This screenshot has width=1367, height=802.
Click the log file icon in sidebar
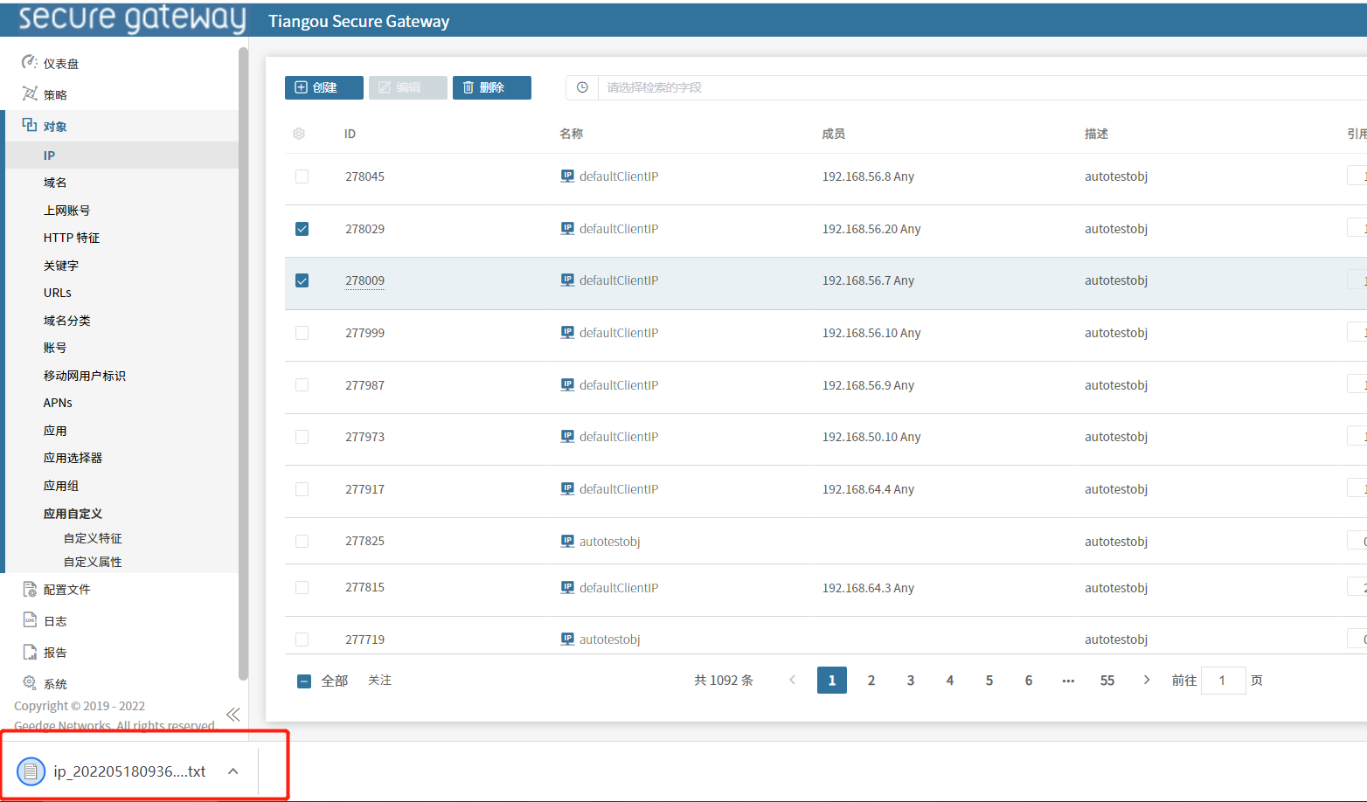(x=30, y=620)
